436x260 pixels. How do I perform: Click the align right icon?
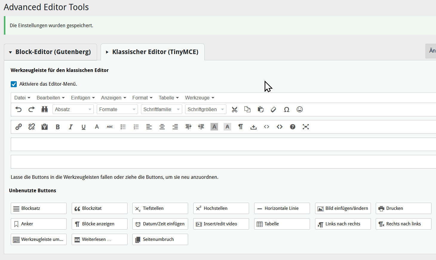(x=175, y=127)
